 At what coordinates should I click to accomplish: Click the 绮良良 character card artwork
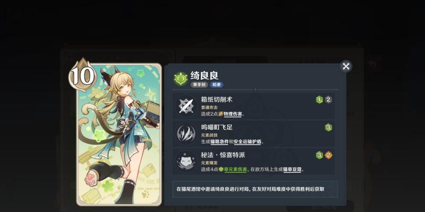[119, 135]
